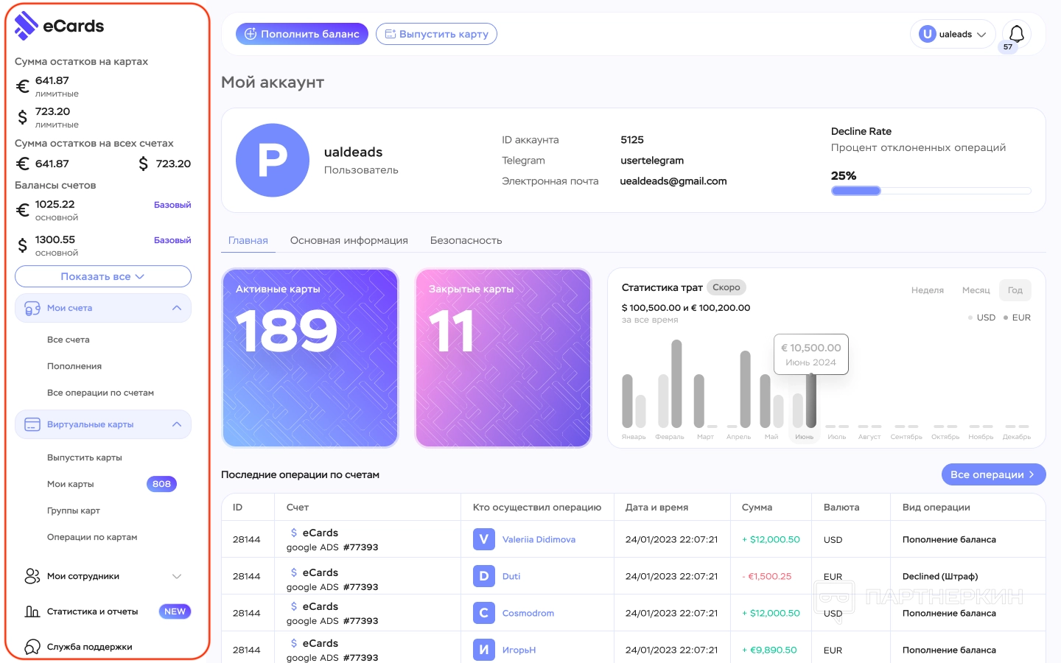The image size is (1061, 663).
Task: Click the eCards logo icon
Action: tap(27, 26)
